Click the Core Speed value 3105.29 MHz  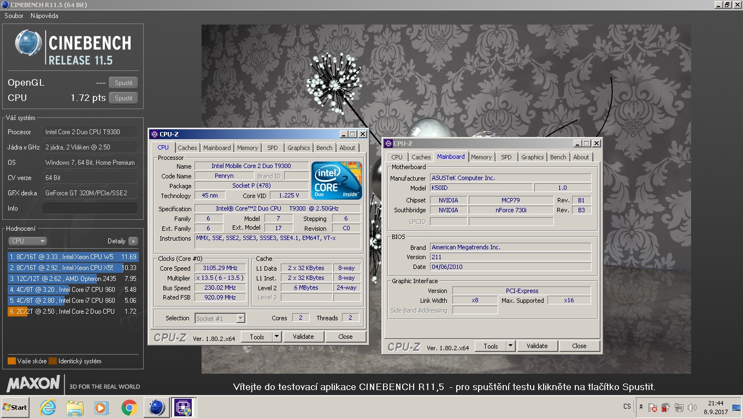pyautogui.click(x=220, y=268)
